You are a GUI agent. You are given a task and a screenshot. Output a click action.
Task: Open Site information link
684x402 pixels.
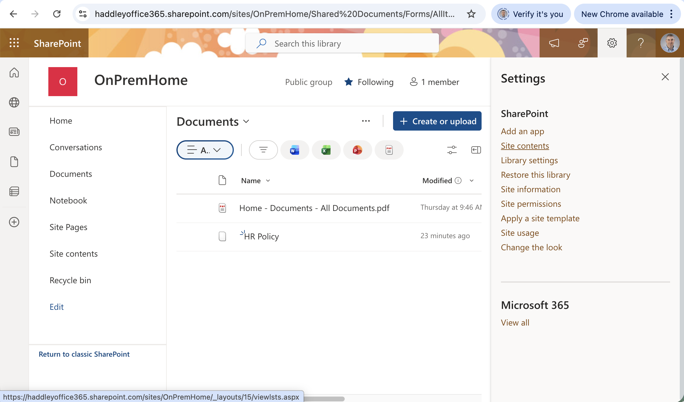[x=531, y=189]
